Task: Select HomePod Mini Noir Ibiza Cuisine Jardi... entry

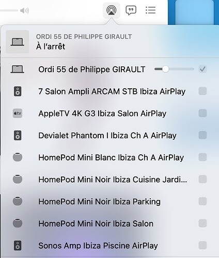Action: 109,180
